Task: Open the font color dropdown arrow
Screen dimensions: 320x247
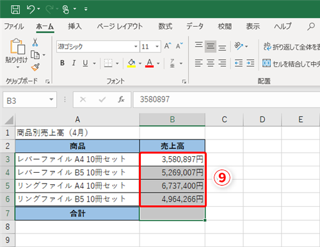Action: (x=158, y=63)
